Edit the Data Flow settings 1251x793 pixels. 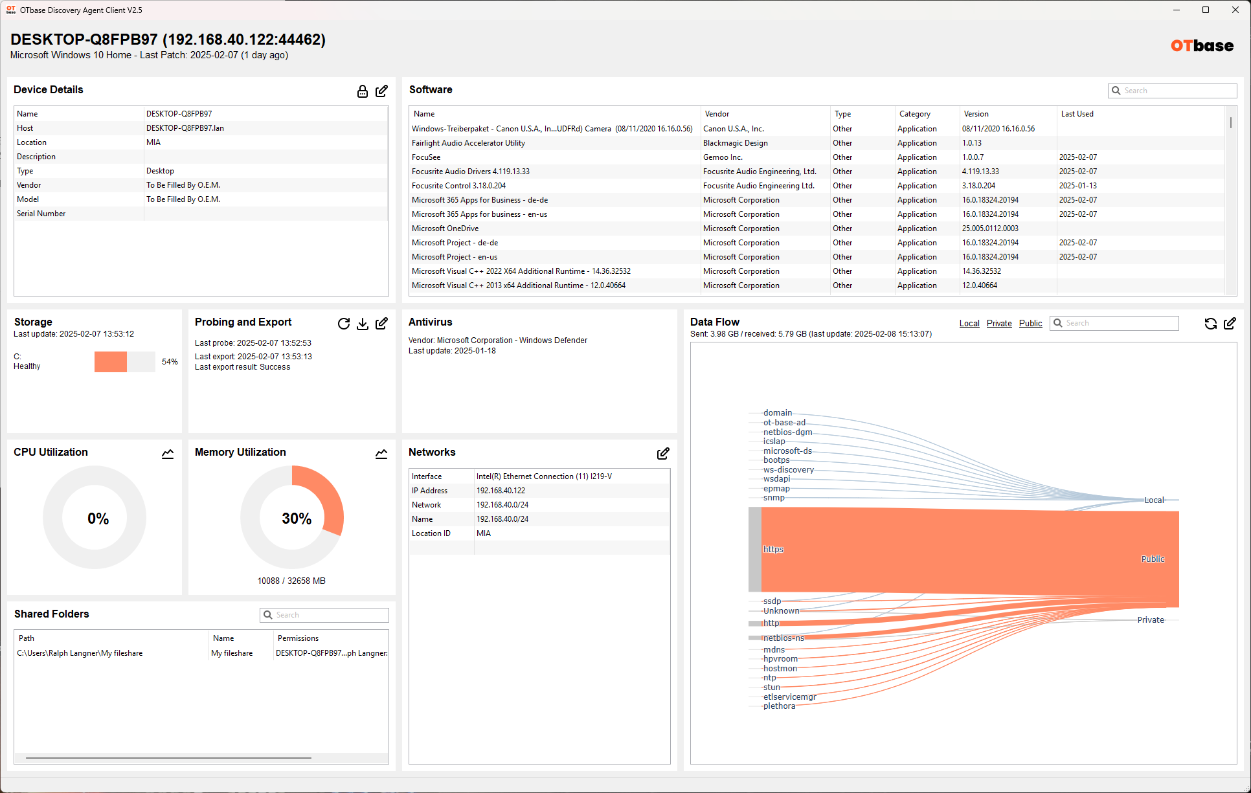coord(1230,324)
